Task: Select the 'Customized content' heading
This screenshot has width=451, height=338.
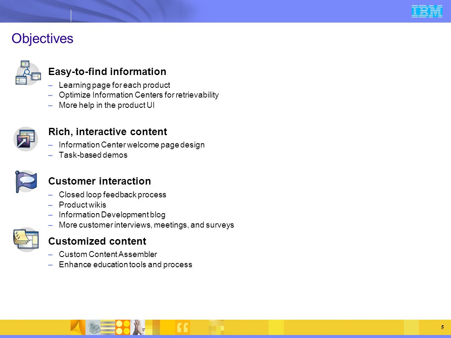Action: (97, 241)
